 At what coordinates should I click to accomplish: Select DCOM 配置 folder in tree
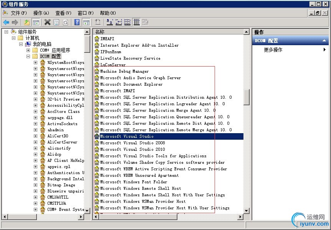click(50, 56)
